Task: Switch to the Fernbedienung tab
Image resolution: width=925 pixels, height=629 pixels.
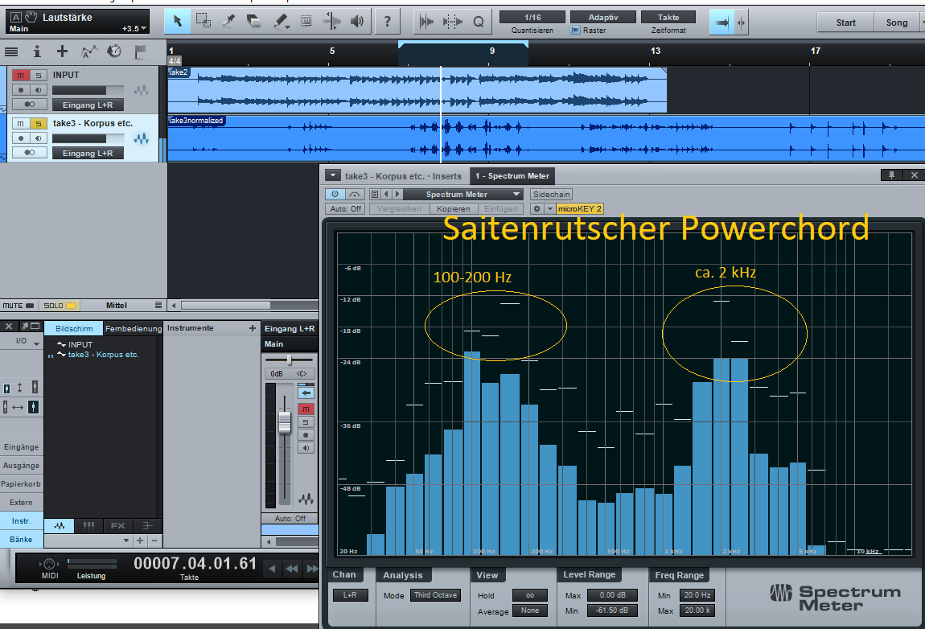Action: coord(134,329)
